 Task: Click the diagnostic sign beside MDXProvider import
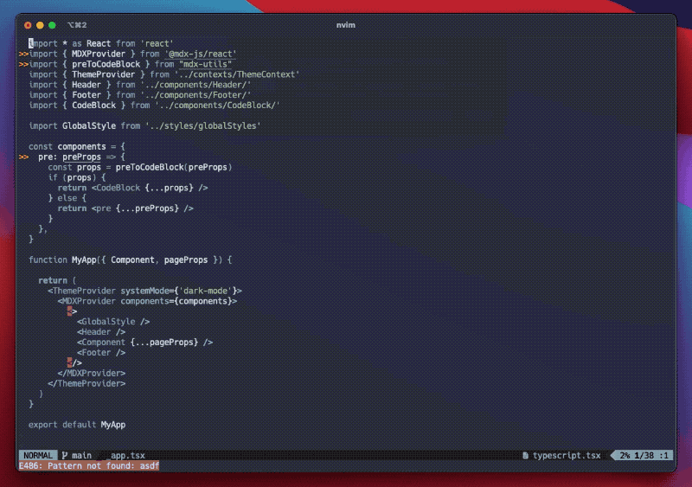24,54
